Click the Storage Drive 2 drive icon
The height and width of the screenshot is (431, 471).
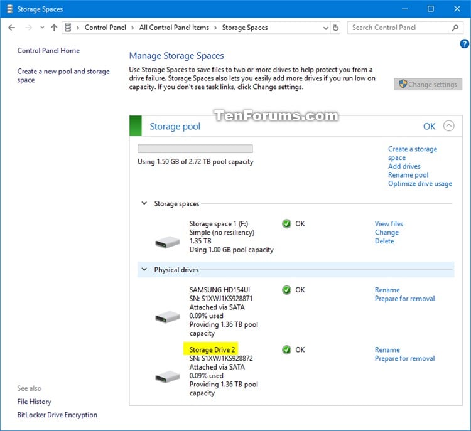[167, 376]
